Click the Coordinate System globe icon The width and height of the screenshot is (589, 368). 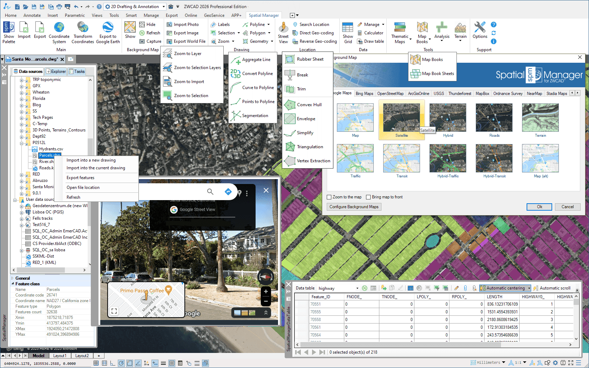[x=59, y=27]
